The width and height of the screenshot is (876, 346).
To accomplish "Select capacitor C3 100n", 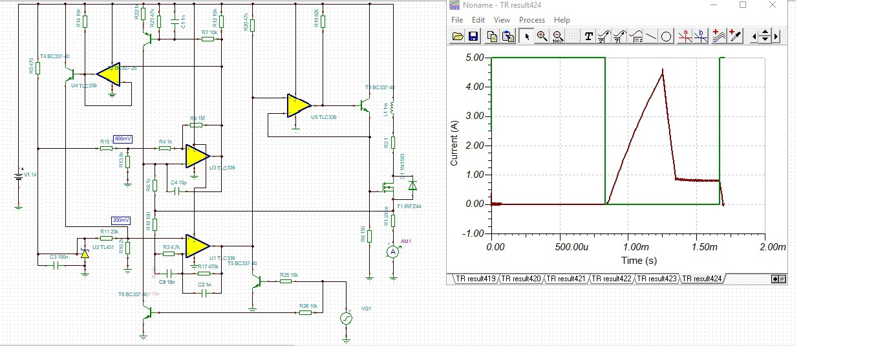I will 55,265.
